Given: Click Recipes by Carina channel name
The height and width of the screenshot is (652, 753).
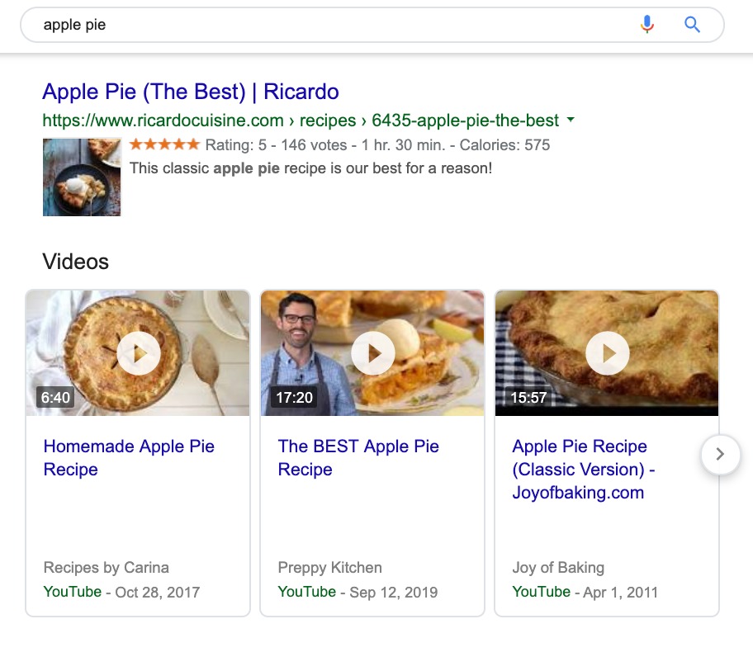Looking at the screenshot, I should (107, 568).
